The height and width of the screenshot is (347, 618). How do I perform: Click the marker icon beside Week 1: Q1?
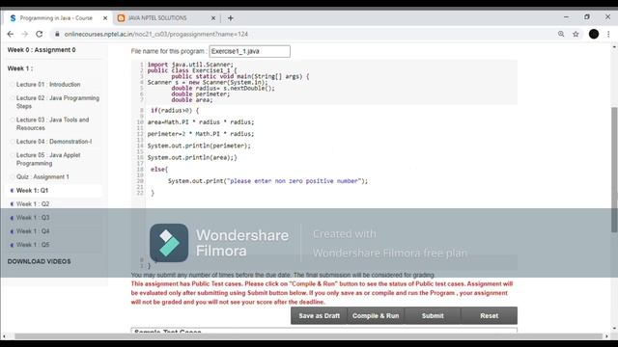(x=12, y=191)
